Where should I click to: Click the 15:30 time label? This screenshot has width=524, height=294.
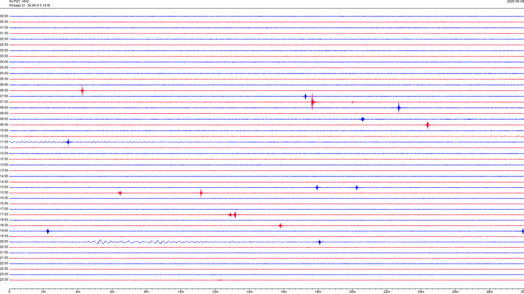point(4,193)
